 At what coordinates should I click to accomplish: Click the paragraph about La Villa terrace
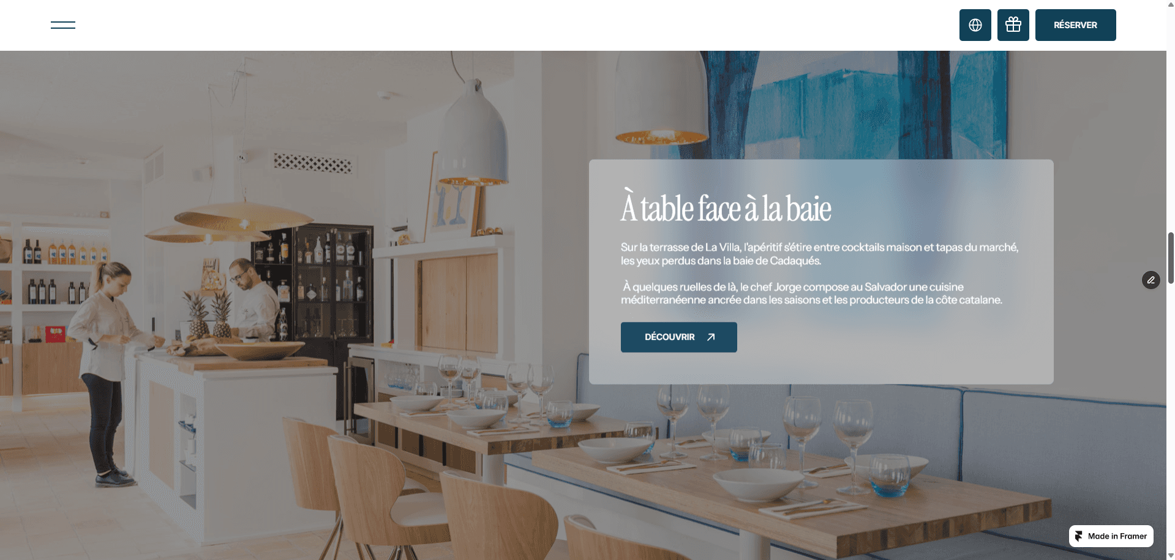[x=819, y=254]
